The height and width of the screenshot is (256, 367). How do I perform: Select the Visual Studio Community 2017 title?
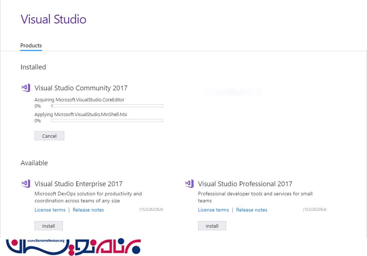click(x=81, y=88)
